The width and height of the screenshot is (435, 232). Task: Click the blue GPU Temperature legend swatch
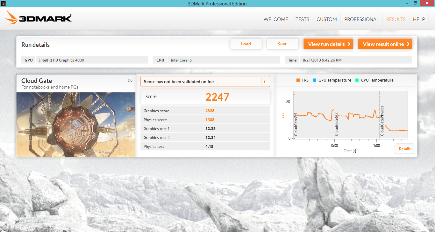314,80
